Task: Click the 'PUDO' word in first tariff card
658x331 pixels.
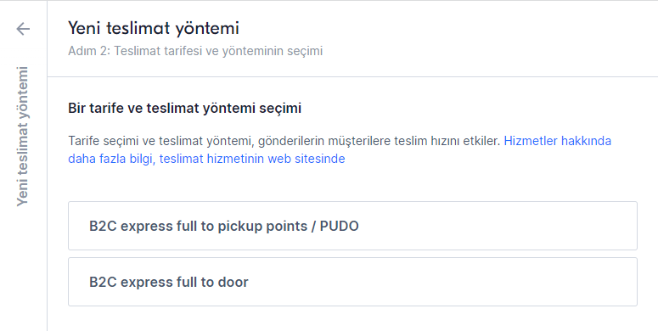Action: 339,226
